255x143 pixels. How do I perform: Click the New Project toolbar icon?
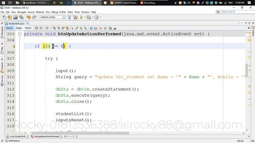(10, 17)
